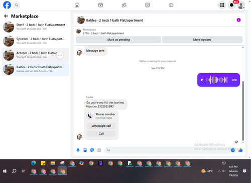The width and height of the screenshot is (251, 183).
Task: Open Antonio conversation in the list
Action: [x=35, y=55]
